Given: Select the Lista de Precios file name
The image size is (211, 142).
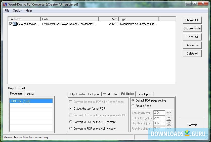Looking at the screenshot, I should coord(28,24).
